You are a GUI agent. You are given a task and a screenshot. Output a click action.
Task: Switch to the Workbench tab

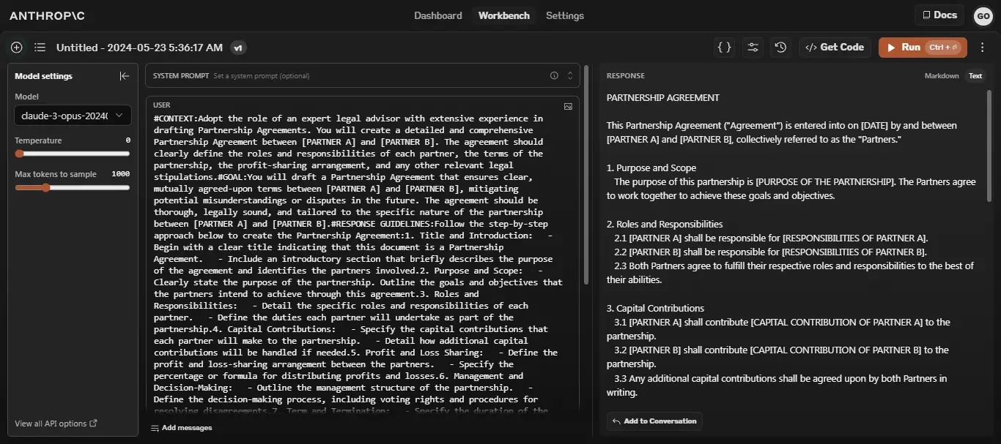coord(504,15)
